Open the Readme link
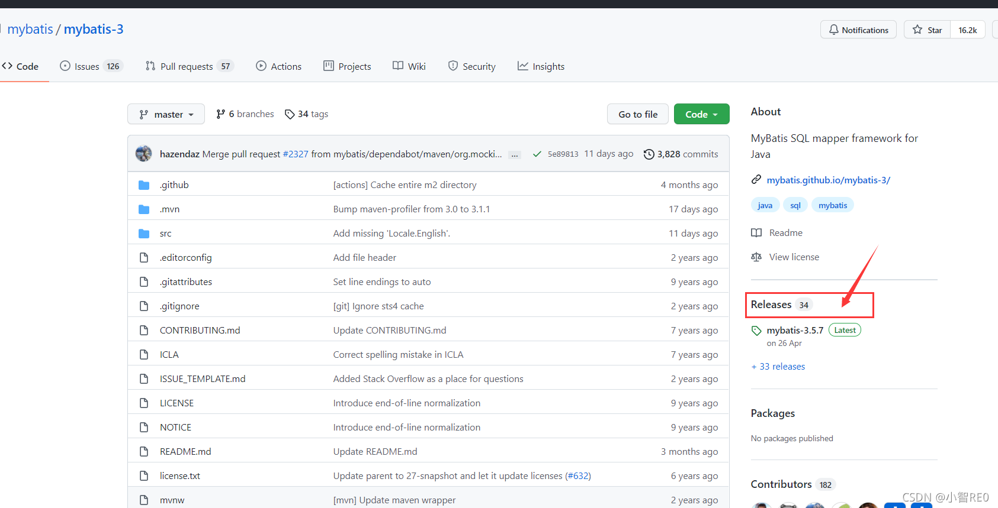 786,233
